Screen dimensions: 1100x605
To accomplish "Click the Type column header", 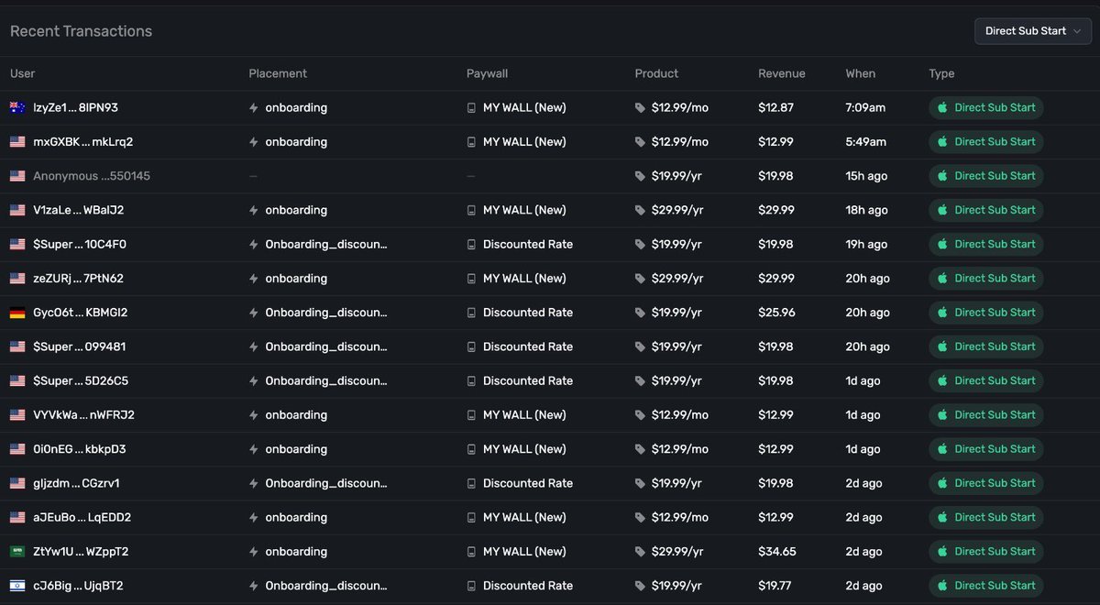I will [941, 73].
